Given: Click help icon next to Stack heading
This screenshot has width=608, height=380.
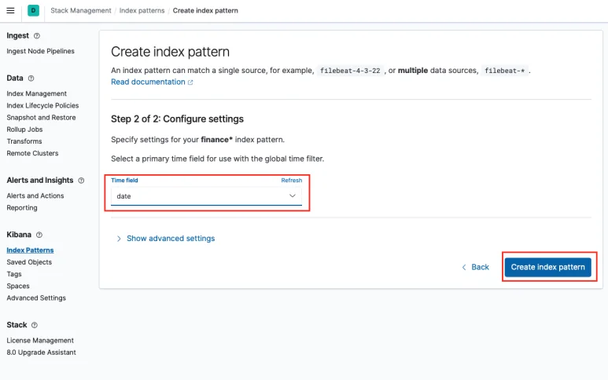Looking at the screenshot, I should pyautogui.click(x=35, y=325).
